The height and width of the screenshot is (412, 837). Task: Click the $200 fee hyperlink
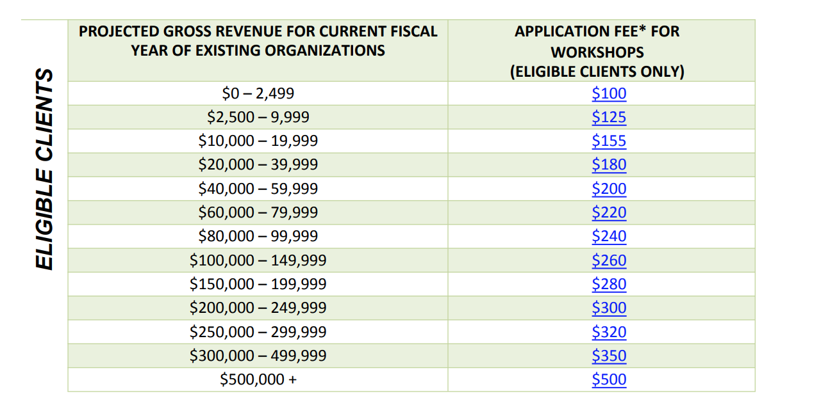click(609, 189)
